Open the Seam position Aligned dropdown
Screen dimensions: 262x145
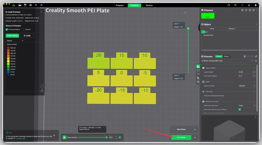pyautogui.click(x=247, y=86)
